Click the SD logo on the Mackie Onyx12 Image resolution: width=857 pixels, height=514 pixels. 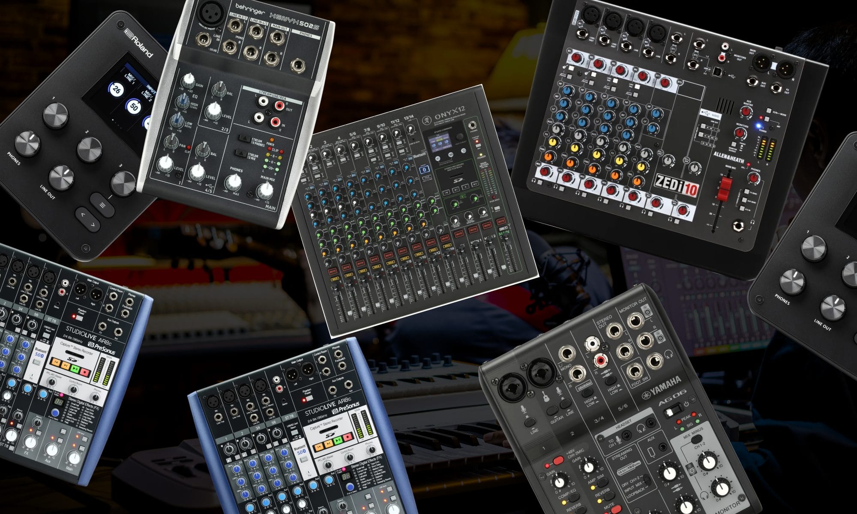(458, 181)
